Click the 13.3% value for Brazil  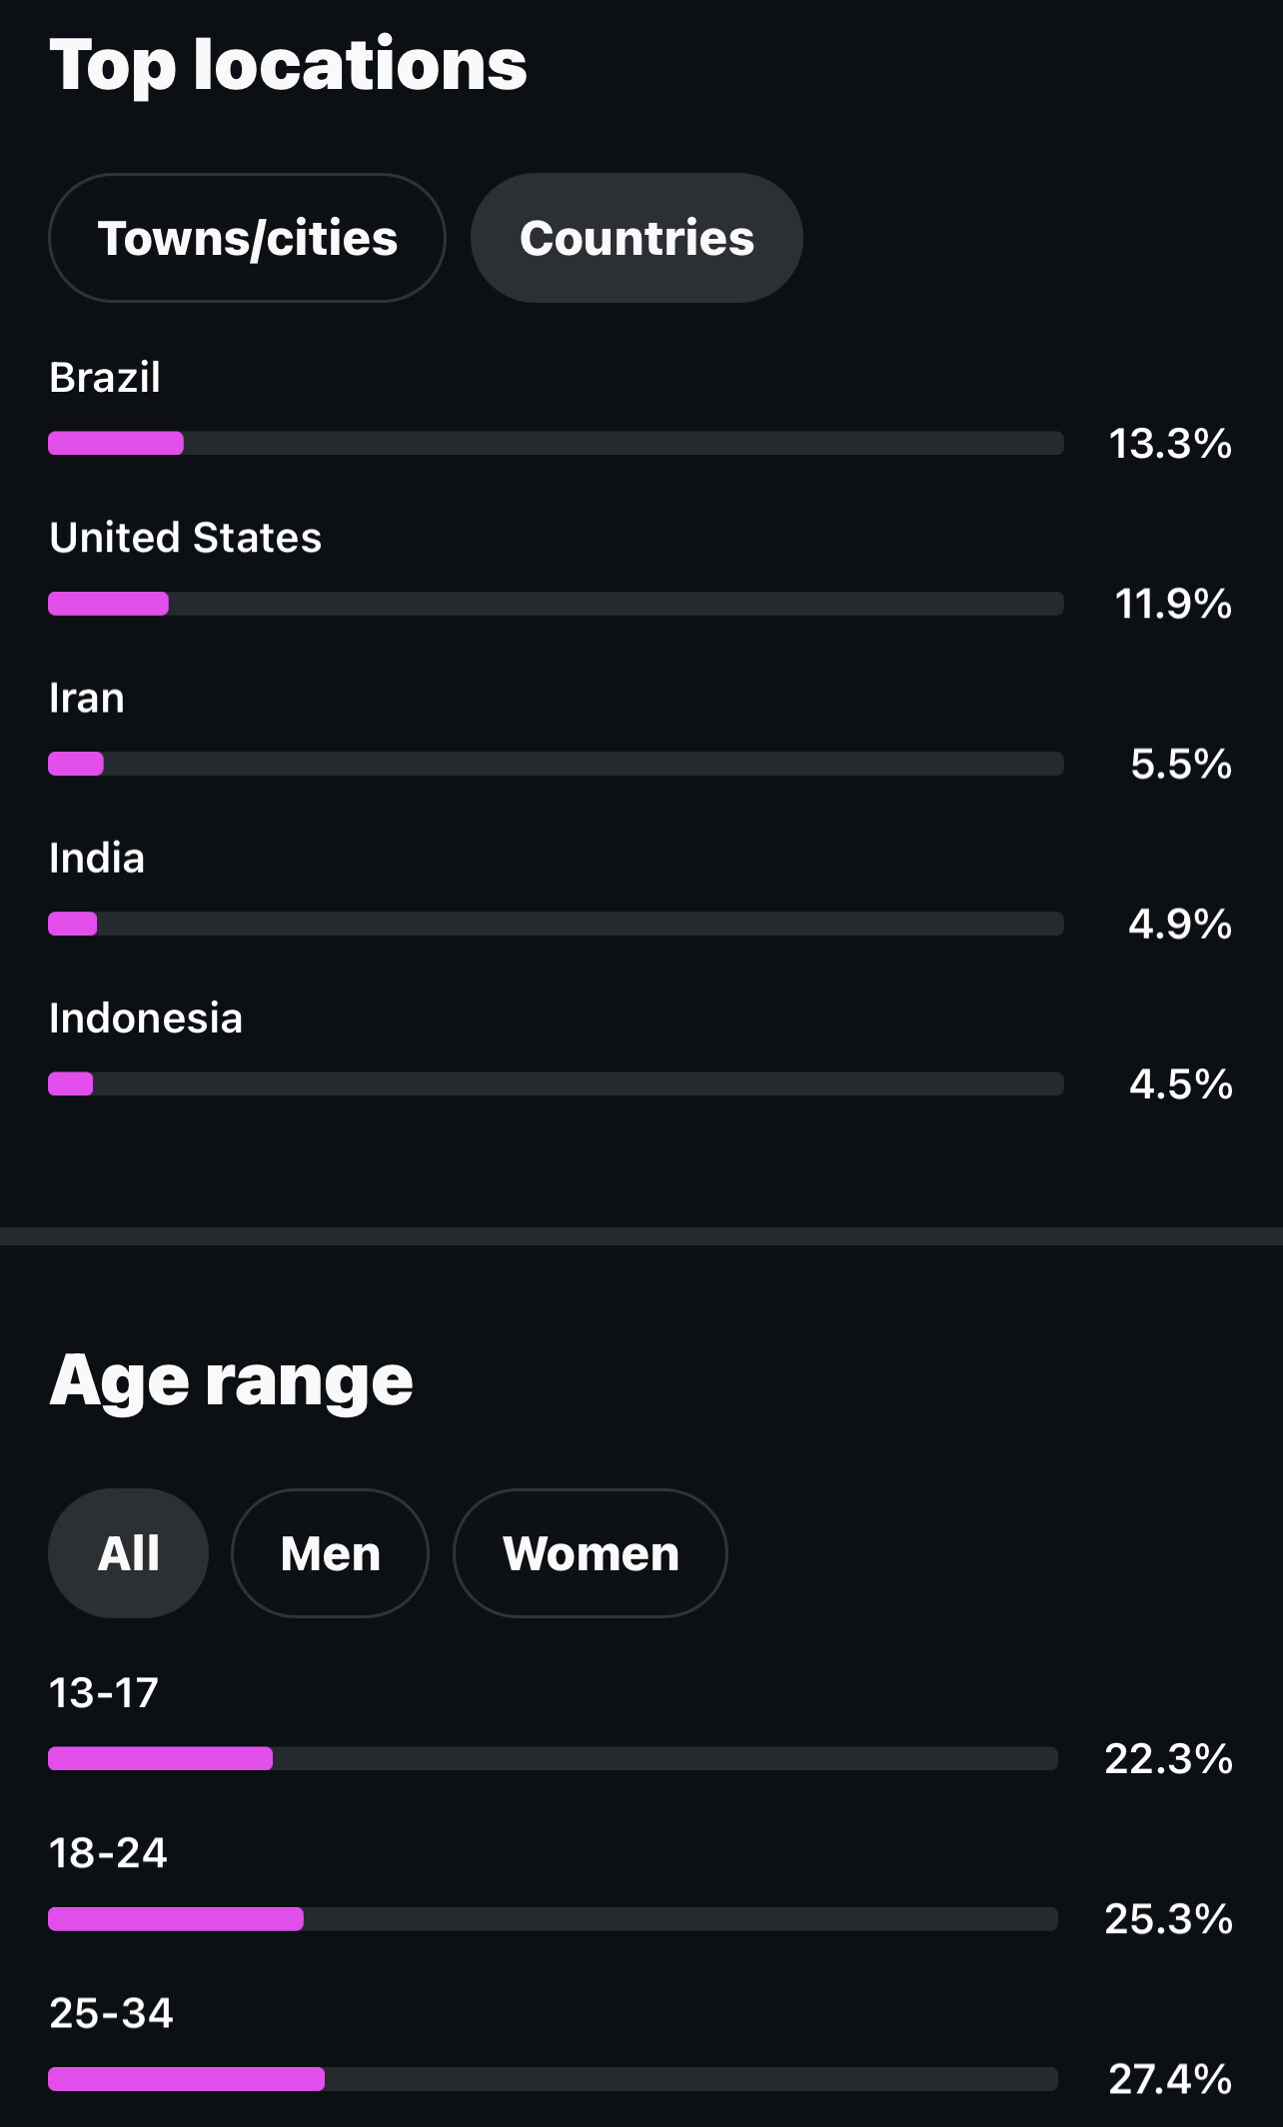click(1170, 444)
